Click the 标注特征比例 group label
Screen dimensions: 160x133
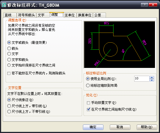96,73
